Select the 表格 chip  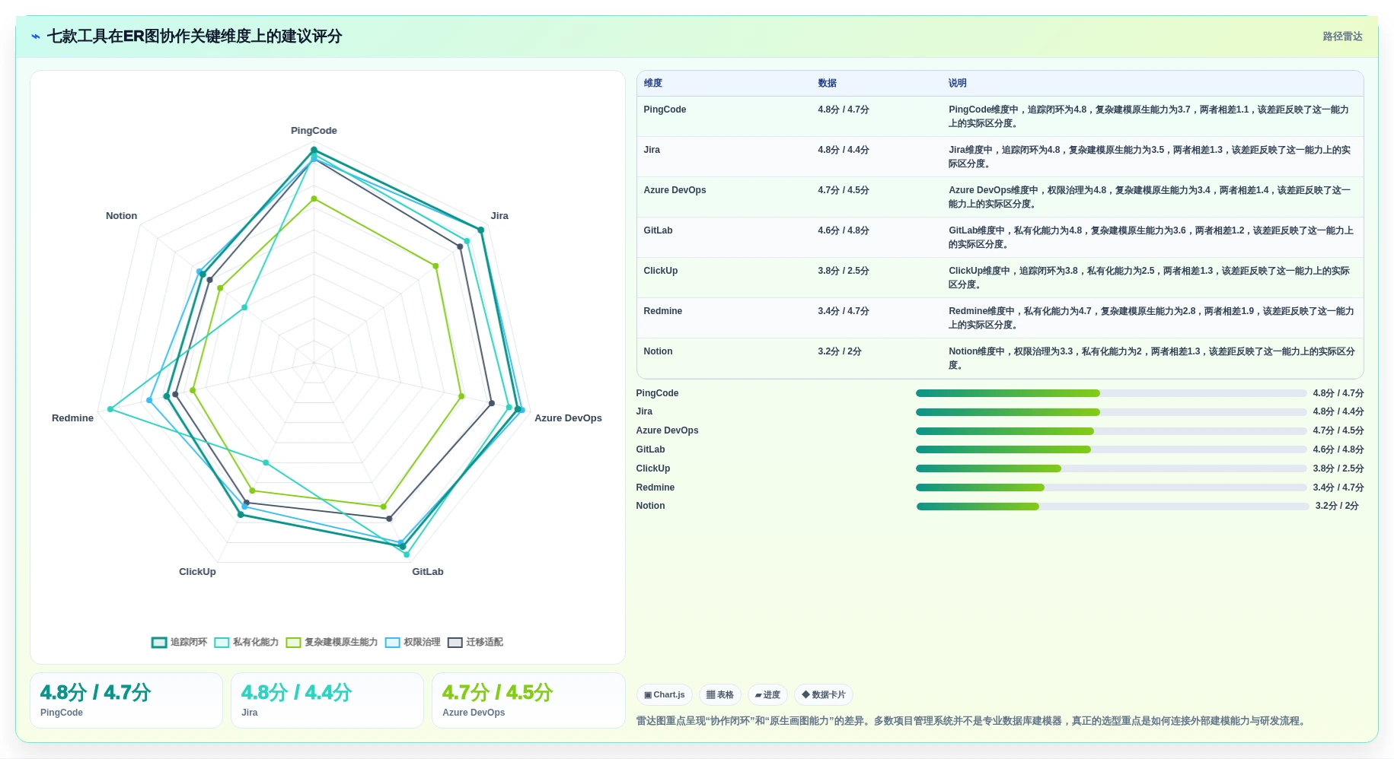point(719,694)
